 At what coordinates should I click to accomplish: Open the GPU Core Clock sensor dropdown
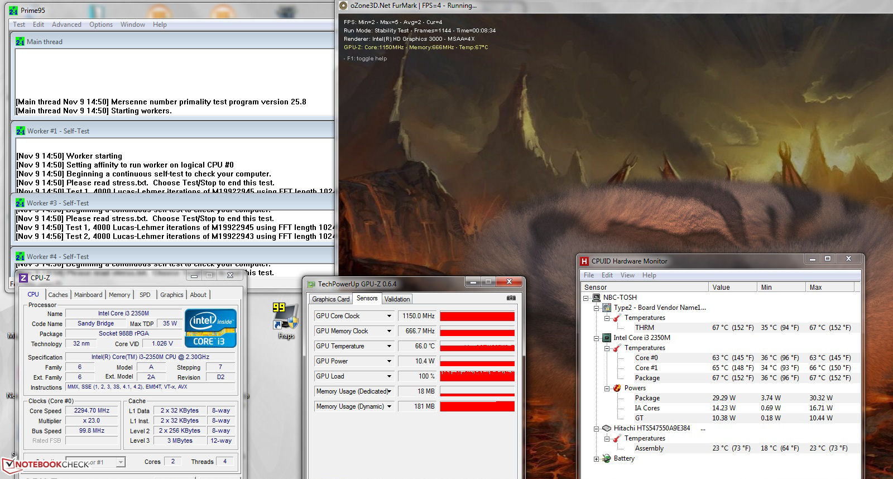click(x=390, y=316)
